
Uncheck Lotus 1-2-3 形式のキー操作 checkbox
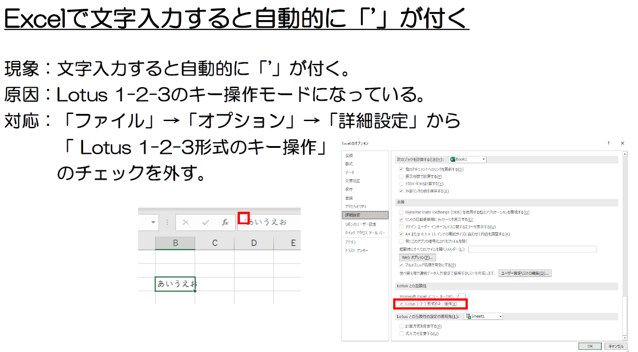click(401, 304)
